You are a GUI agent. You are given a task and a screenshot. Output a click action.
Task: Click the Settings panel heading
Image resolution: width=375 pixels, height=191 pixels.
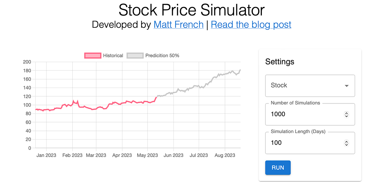pos(280,62)
